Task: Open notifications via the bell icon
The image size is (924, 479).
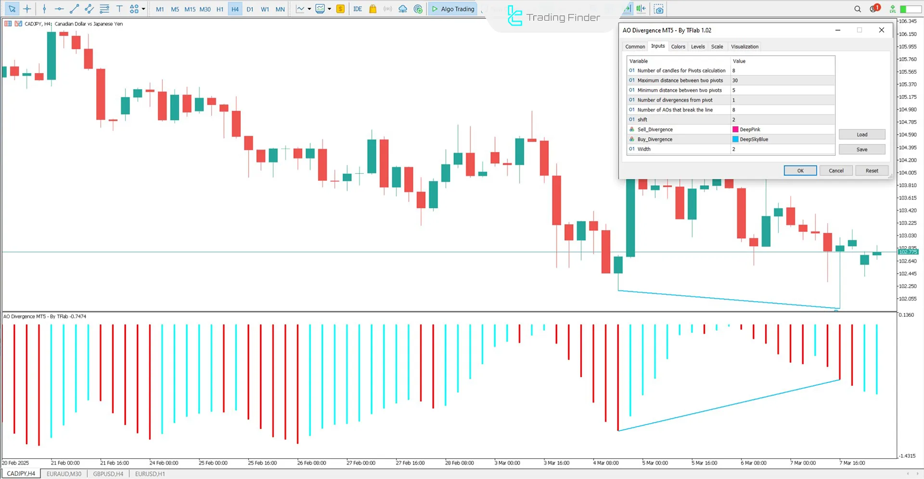Action: coord(873,9)
